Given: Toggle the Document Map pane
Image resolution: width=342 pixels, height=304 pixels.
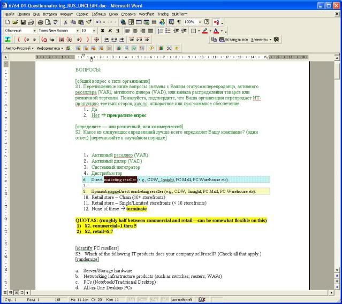Looking at the screenshot, I should click(171, 22).
